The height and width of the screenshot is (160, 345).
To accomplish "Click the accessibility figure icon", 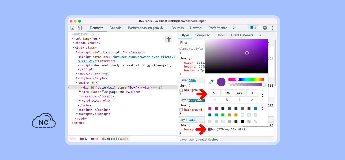I will (169, 39).
